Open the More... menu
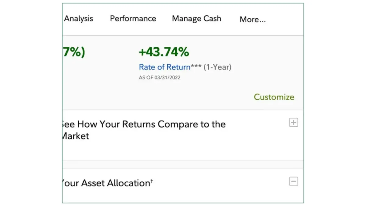This screenshot has width=366, height=206. click(252, 19)
